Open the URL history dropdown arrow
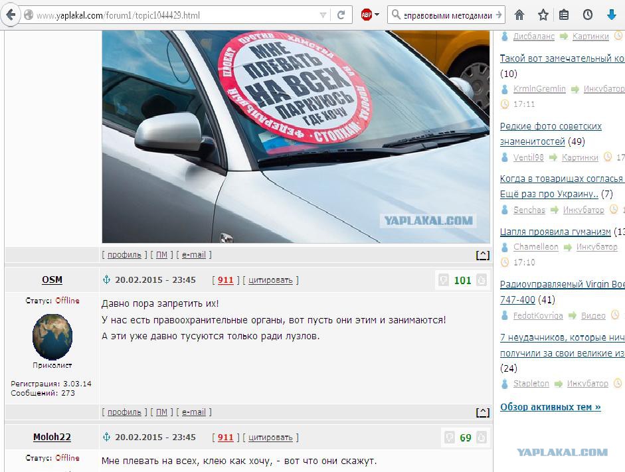 point(323,15)
